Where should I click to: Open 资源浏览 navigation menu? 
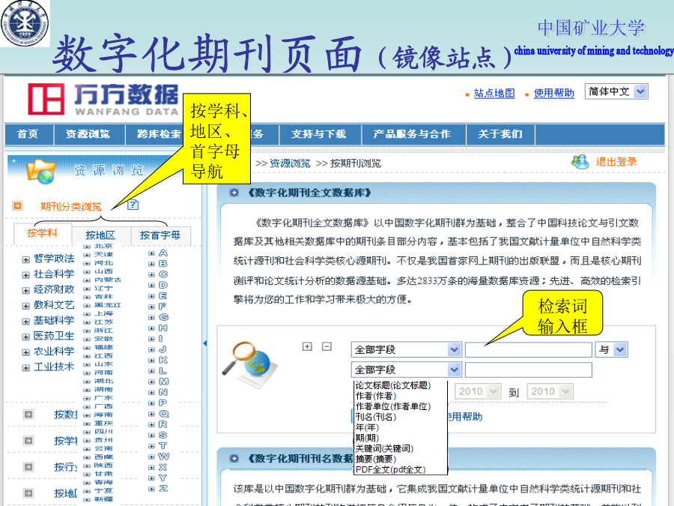(88, 134)
